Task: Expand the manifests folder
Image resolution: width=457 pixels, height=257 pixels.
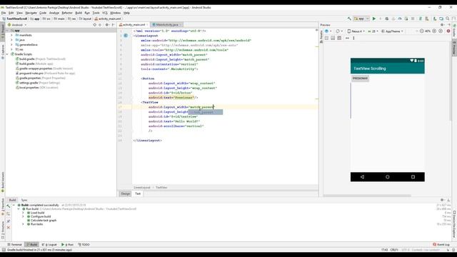Action: click(x=11, y=35)
